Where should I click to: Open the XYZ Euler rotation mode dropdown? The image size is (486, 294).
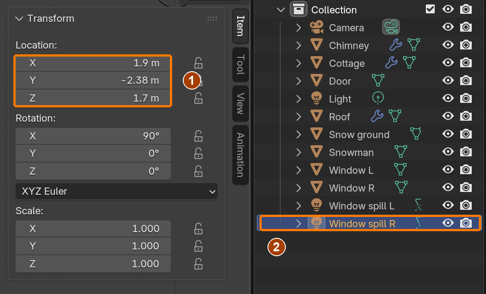(116, 192)
